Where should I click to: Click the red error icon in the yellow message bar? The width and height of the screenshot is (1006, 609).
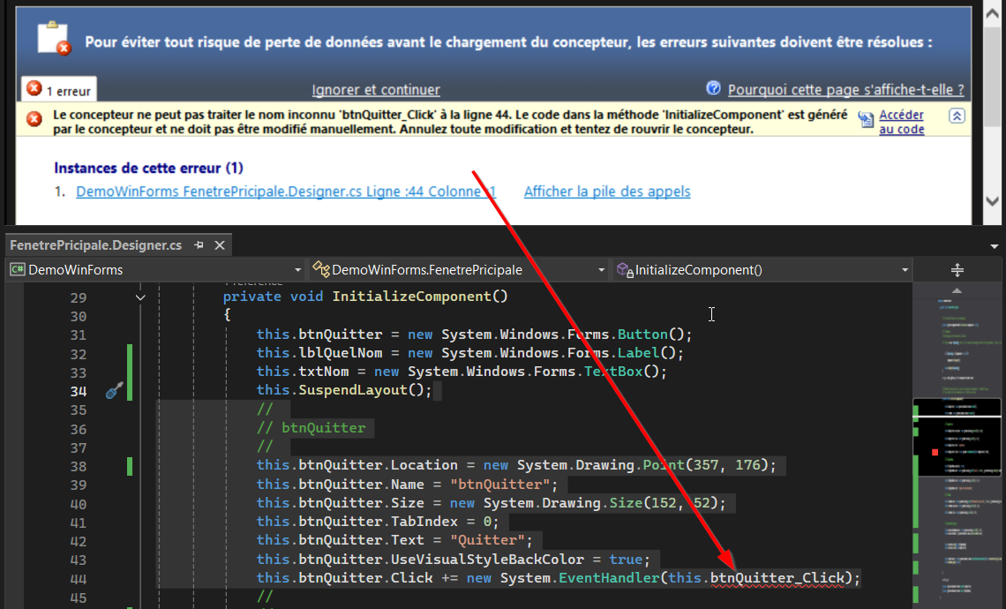point(34,118)
